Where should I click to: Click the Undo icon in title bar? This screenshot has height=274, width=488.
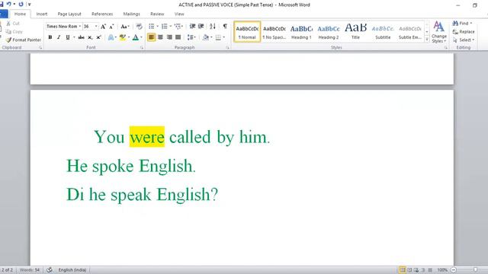pyautogui.click(x=9, y=4)
